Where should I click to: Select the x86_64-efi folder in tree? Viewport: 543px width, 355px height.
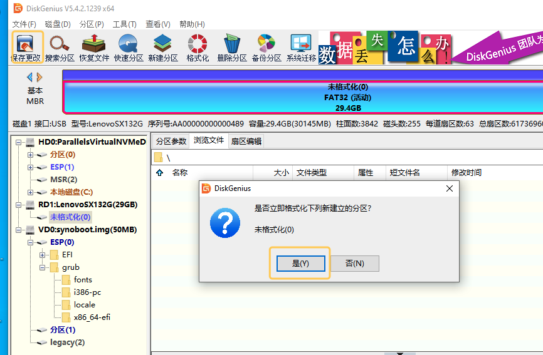pos(92,317)
